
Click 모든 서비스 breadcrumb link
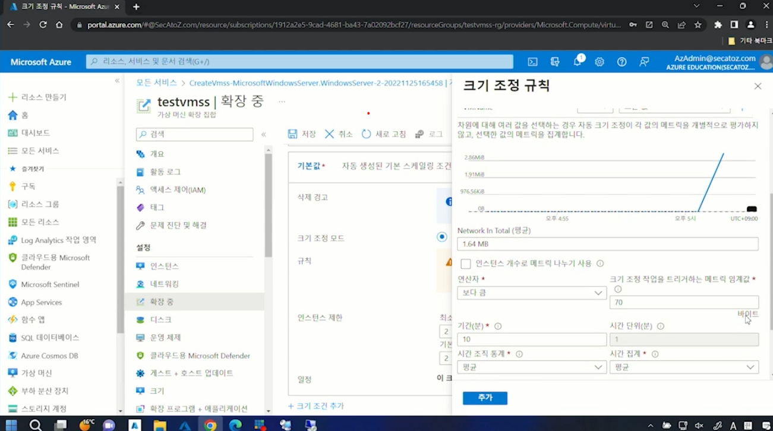pos(156,83)
